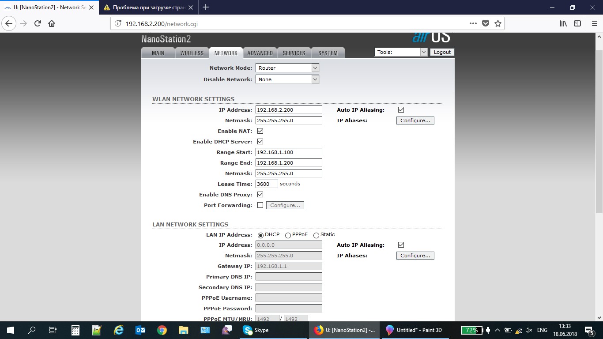Click the ENG language indicator
This screenshot has width=603, height=339.
[542, 330]
